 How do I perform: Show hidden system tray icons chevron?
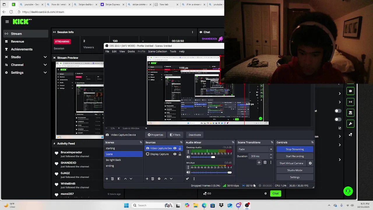pos(329,205)
